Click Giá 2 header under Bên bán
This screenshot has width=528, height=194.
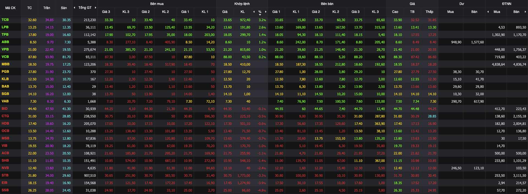316,12
